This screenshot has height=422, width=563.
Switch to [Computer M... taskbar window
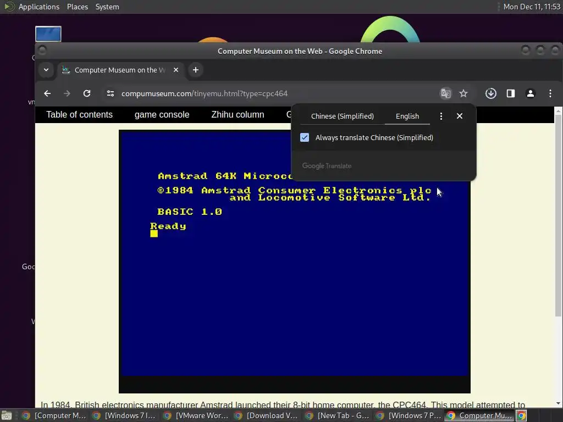click(54, 415)
